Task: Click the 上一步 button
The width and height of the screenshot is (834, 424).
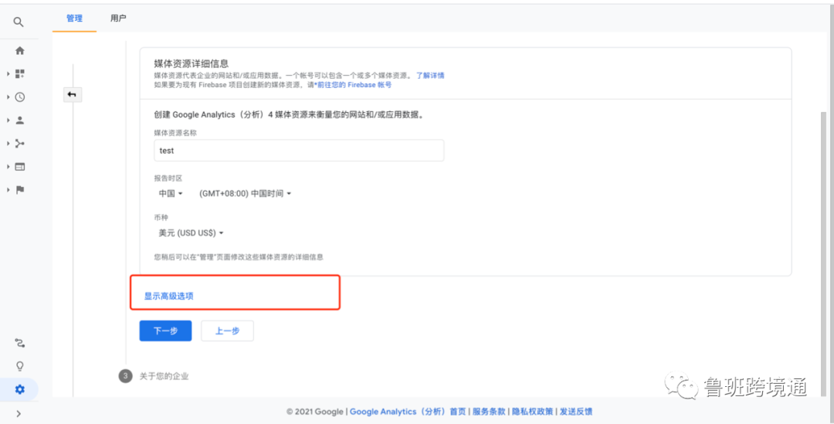Action: tap(227, 331)
